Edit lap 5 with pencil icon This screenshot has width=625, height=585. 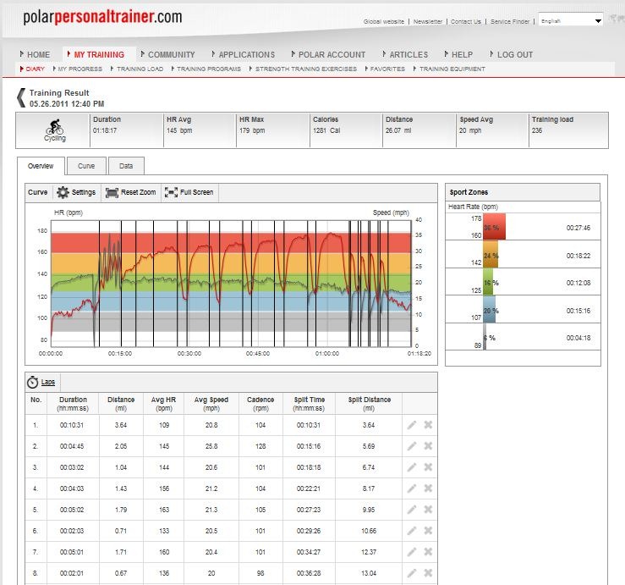tap(412, 510)
